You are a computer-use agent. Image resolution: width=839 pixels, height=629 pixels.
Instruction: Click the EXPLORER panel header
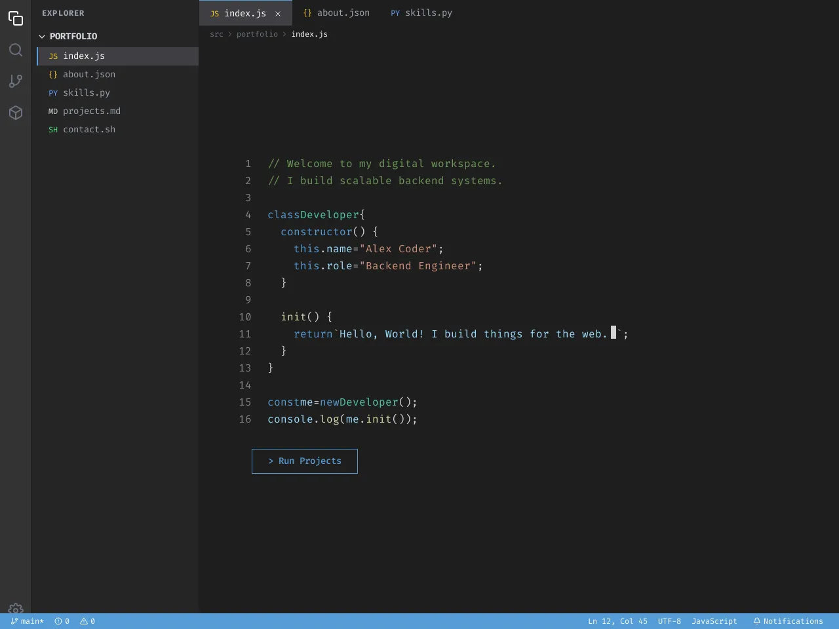coord(63,13)
